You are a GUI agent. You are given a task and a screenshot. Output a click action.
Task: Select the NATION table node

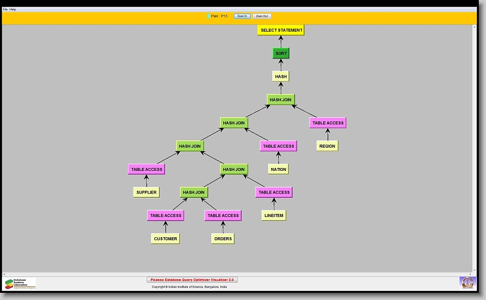click(x=278, y=169)
